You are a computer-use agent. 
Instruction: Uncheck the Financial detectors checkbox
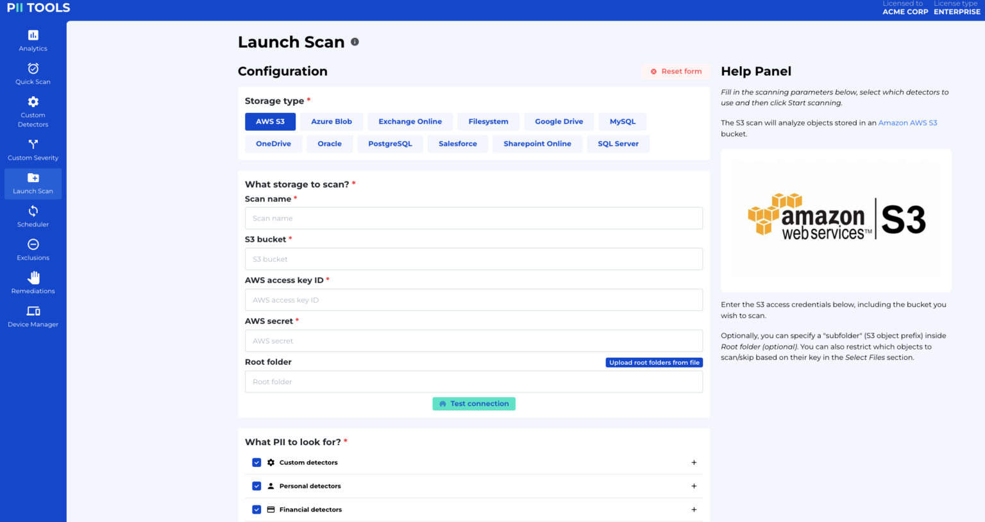(x=257, y=510)
